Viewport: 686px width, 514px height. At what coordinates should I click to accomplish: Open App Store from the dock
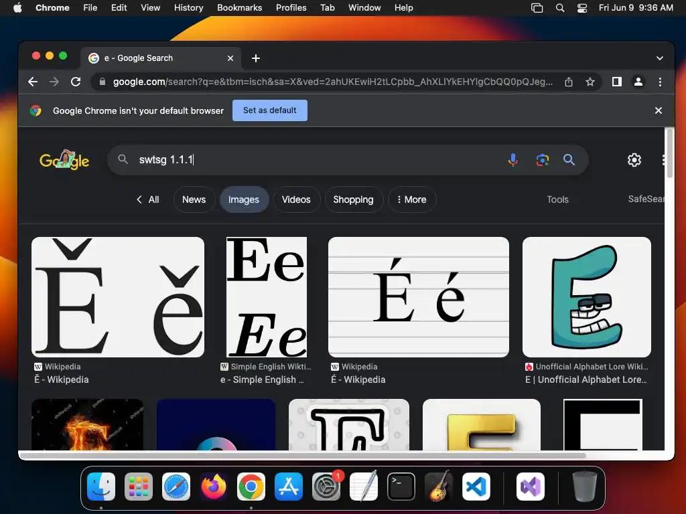[x=289, y=487]
